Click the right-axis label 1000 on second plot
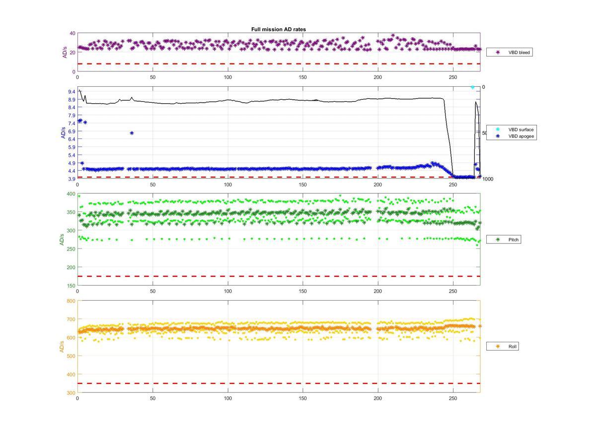Viewport: 596px width, 441px height. (487, 179)
